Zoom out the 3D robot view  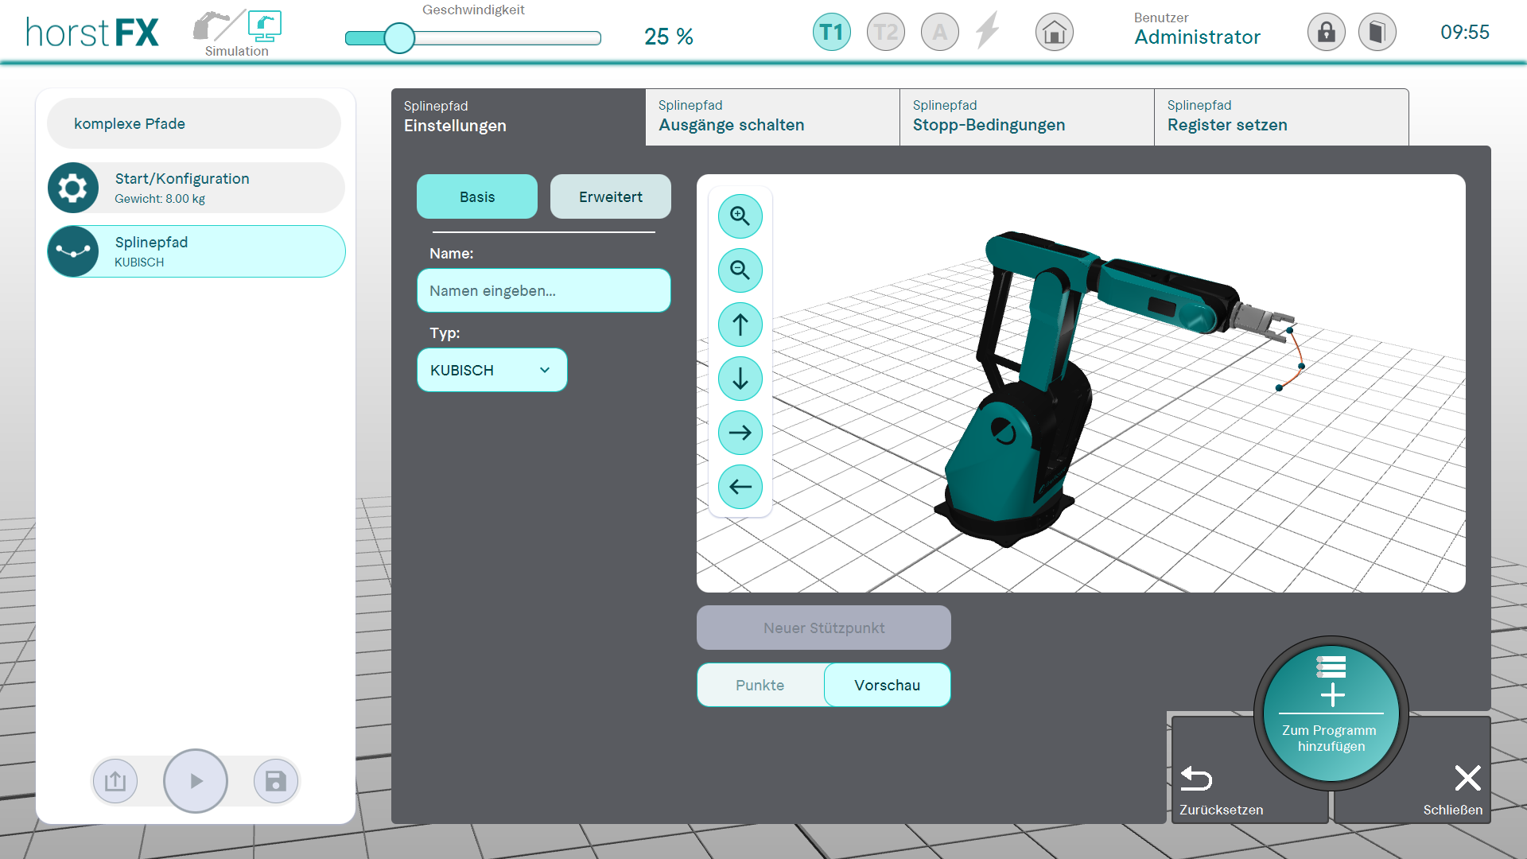tap(740, 270)
